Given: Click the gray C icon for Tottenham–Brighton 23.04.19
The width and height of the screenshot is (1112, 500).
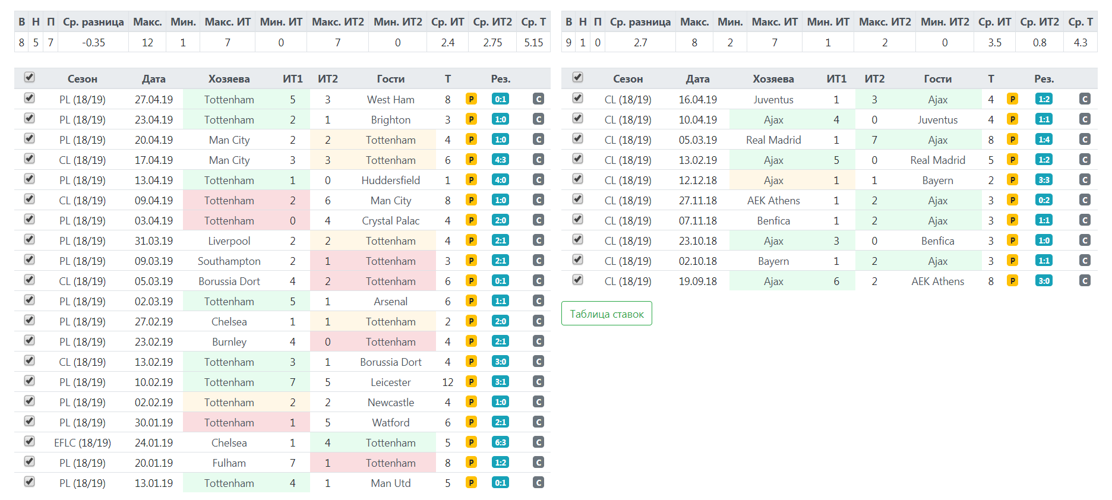Looking at the screenshot, I should pos(539,119).
